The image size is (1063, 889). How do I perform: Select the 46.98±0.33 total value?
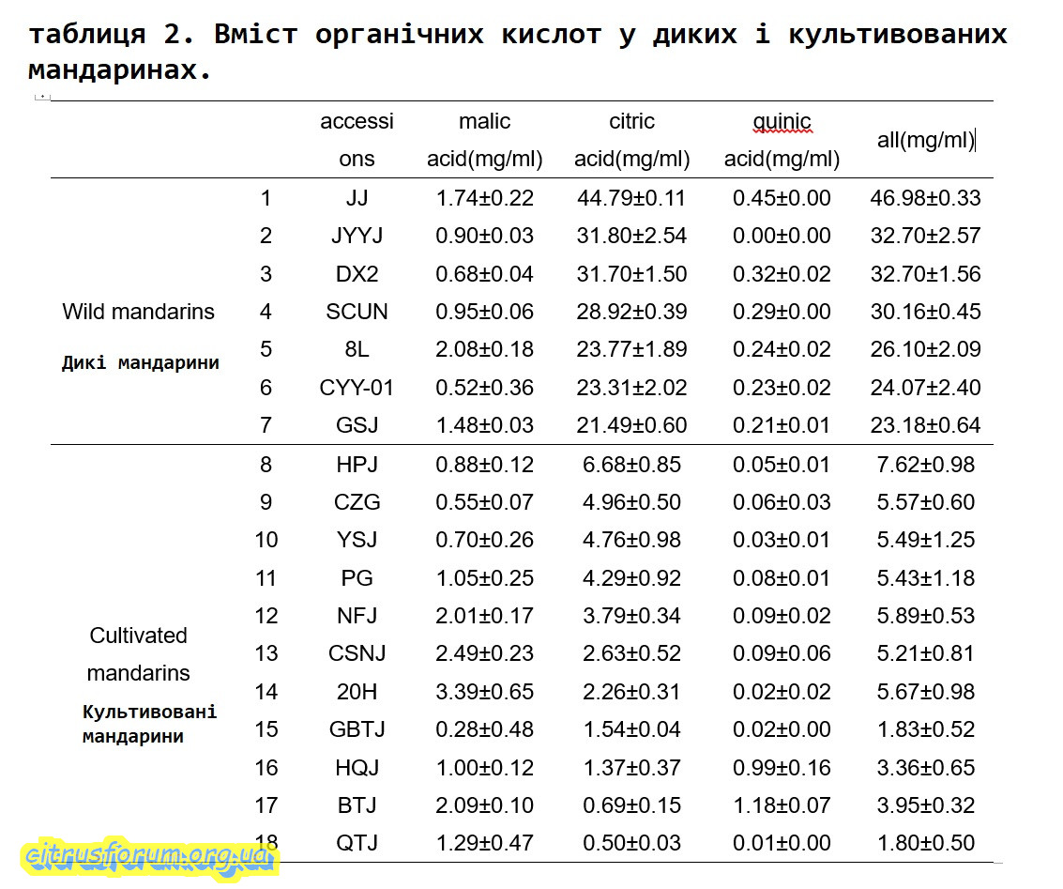[x=925, y=198]
